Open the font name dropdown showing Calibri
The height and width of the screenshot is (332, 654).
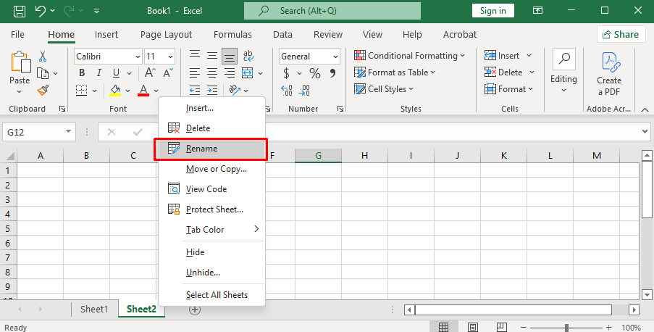[107, 56]
